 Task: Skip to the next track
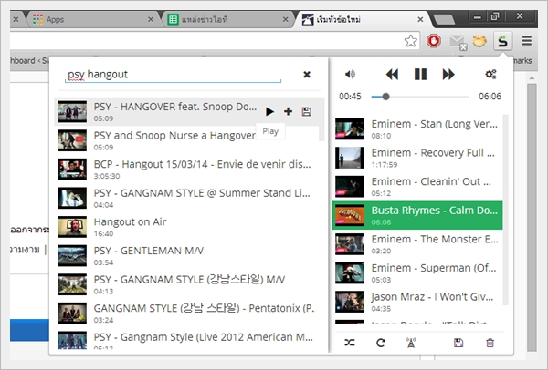click(x=448, y=75)
